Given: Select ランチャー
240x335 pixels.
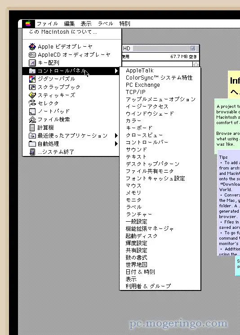Looking at the screenshot, I should pyautogui.click(x=160, y=214).
